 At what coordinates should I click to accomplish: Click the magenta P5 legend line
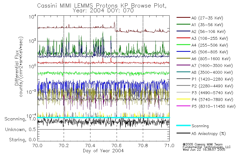(x=183, y=106)
